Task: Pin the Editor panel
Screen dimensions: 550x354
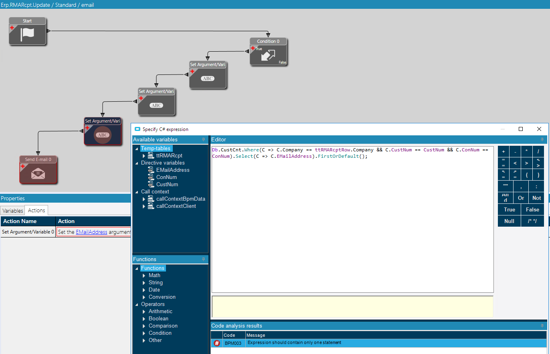Action: [542, 140]
